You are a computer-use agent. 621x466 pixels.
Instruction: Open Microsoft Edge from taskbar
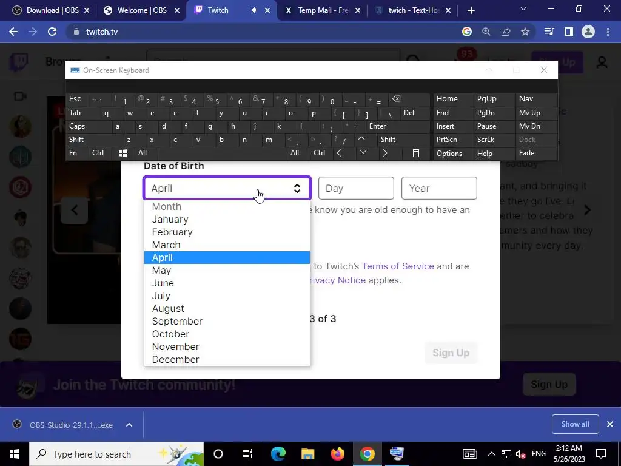click(x=278, y=454)
